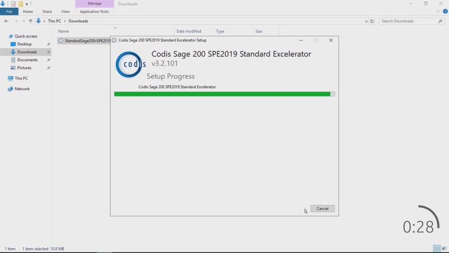Close the Codis setup window

[330, 40]
